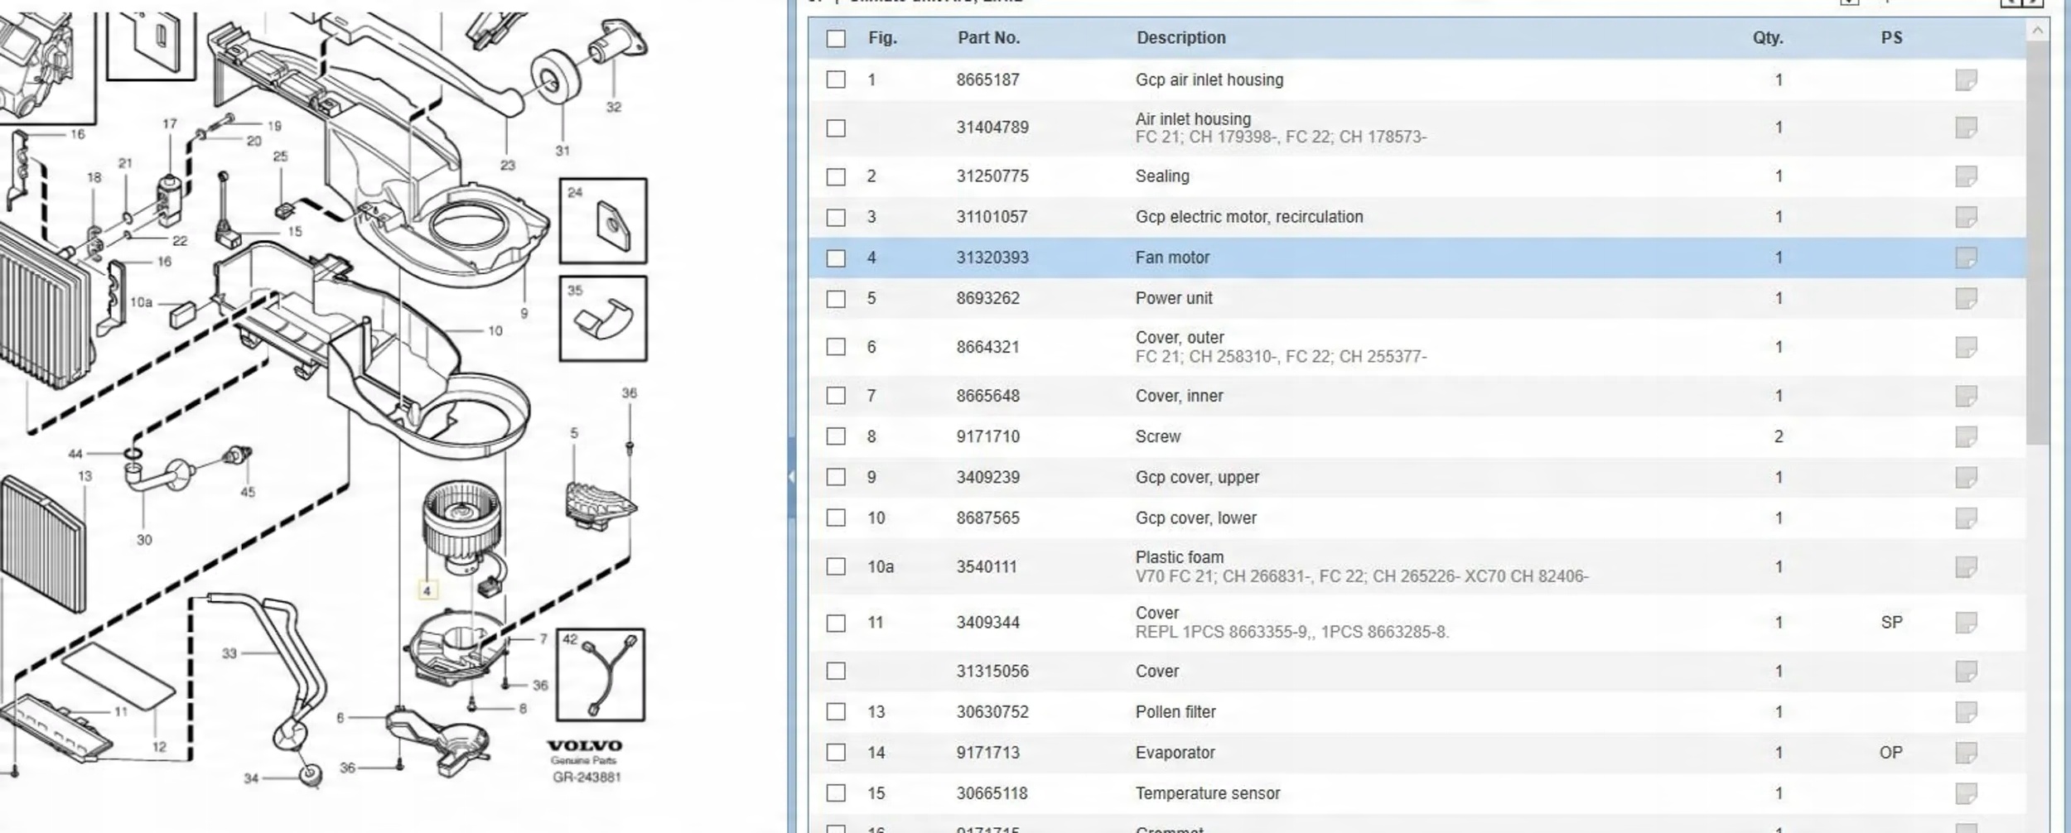Click boxed bracket illustration 35
Image resolution: width=2071 pixels, height=833 pixels.
[x=603, y=319]
